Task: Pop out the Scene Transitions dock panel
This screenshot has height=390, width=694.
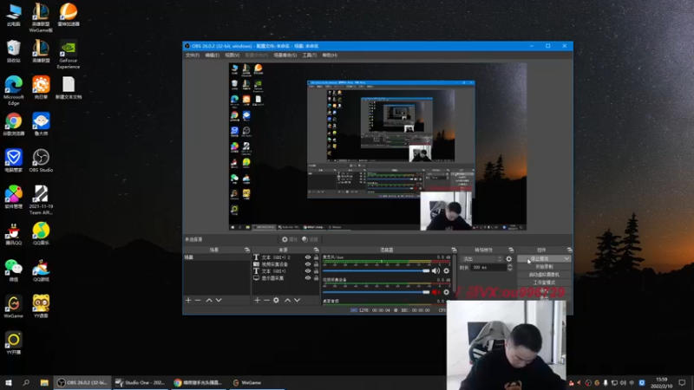Action: pos(511,250)
